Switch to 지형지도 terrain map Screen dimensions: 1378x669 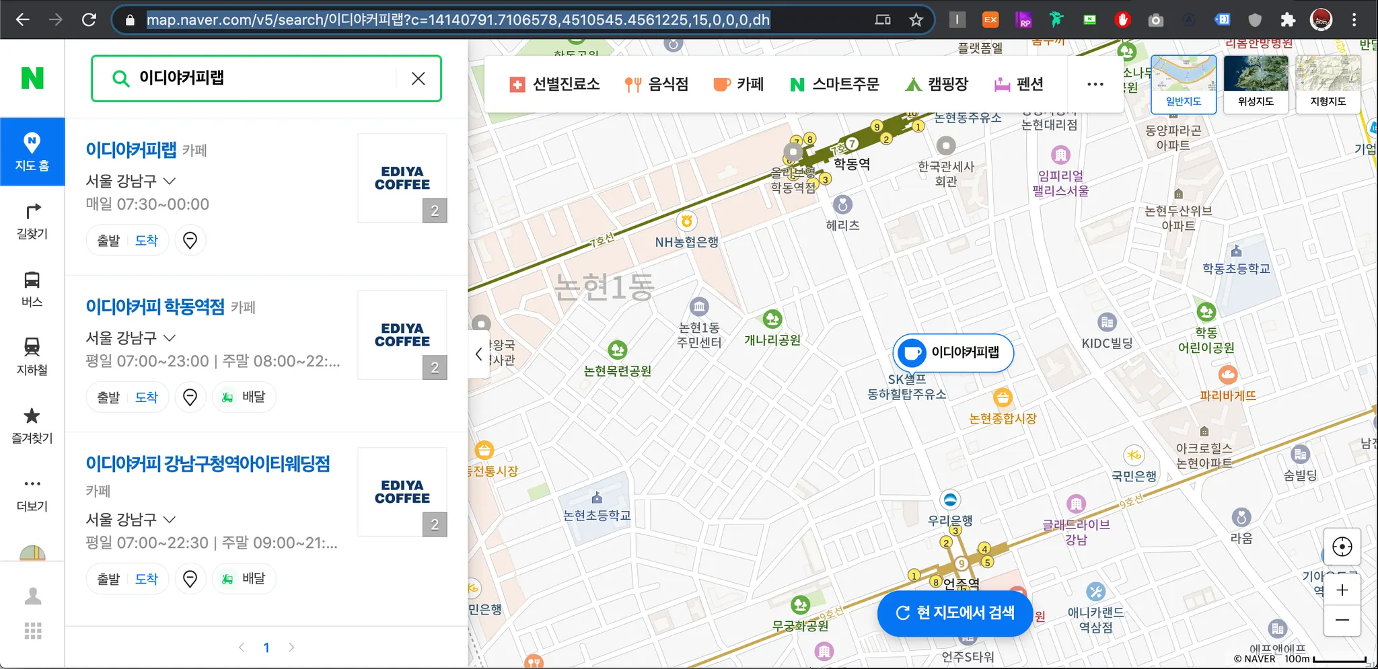click(x=1328, y=84)
